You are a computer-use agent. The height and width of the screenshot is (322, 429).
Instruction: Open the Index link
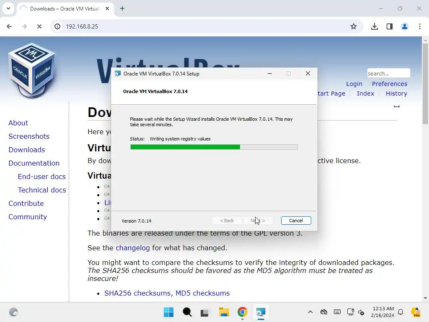coord(365,93)
